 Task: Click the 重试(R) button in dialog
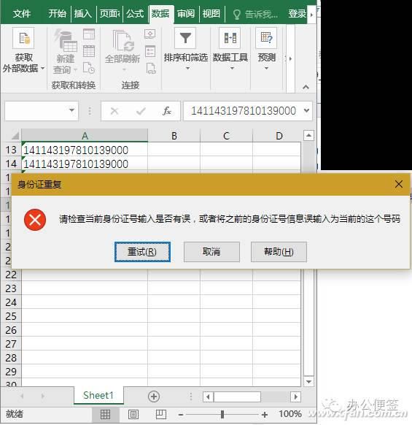pyautogui.click(x=142, y=252)
